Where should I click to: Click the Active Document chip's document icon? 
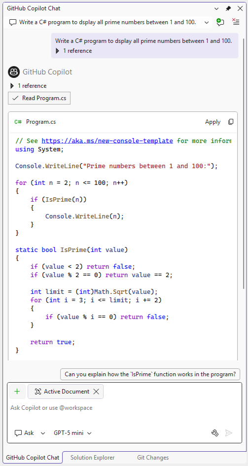click(x=38, y=392)
